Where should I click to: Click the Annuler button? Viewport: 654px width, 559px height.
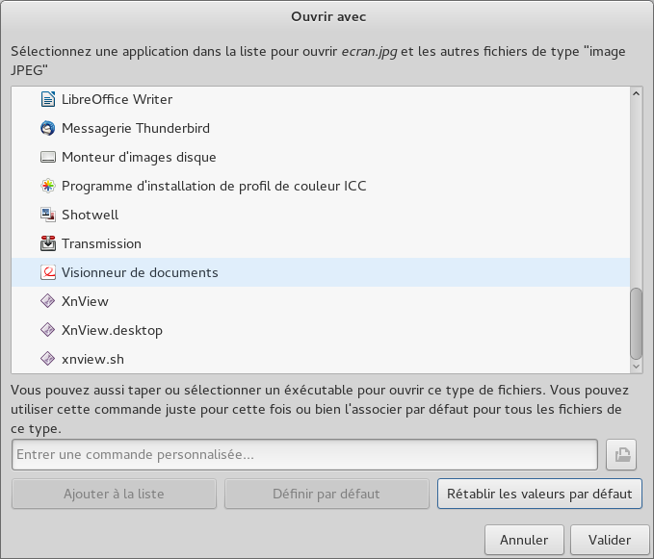[x=524, y=540]
